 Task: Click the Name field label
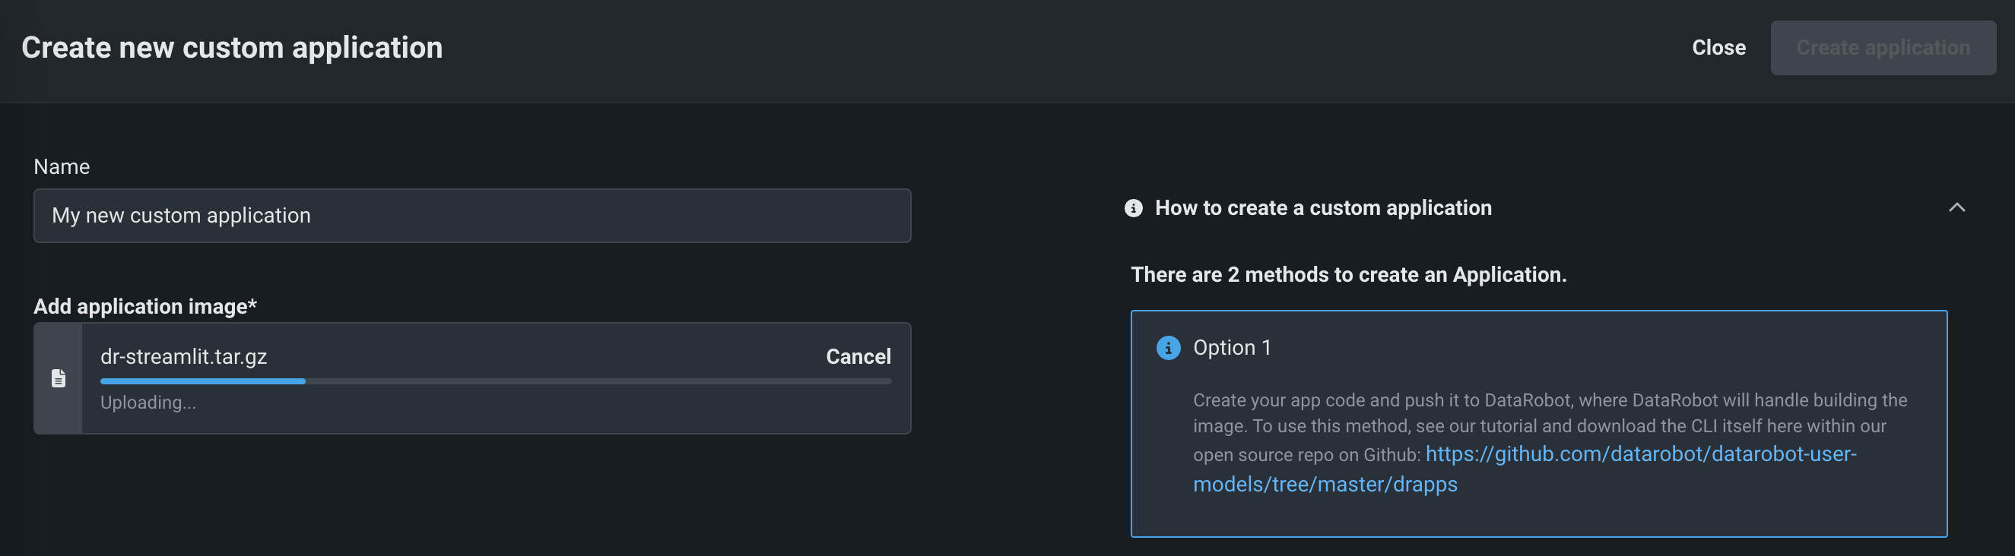coord(62,167)
